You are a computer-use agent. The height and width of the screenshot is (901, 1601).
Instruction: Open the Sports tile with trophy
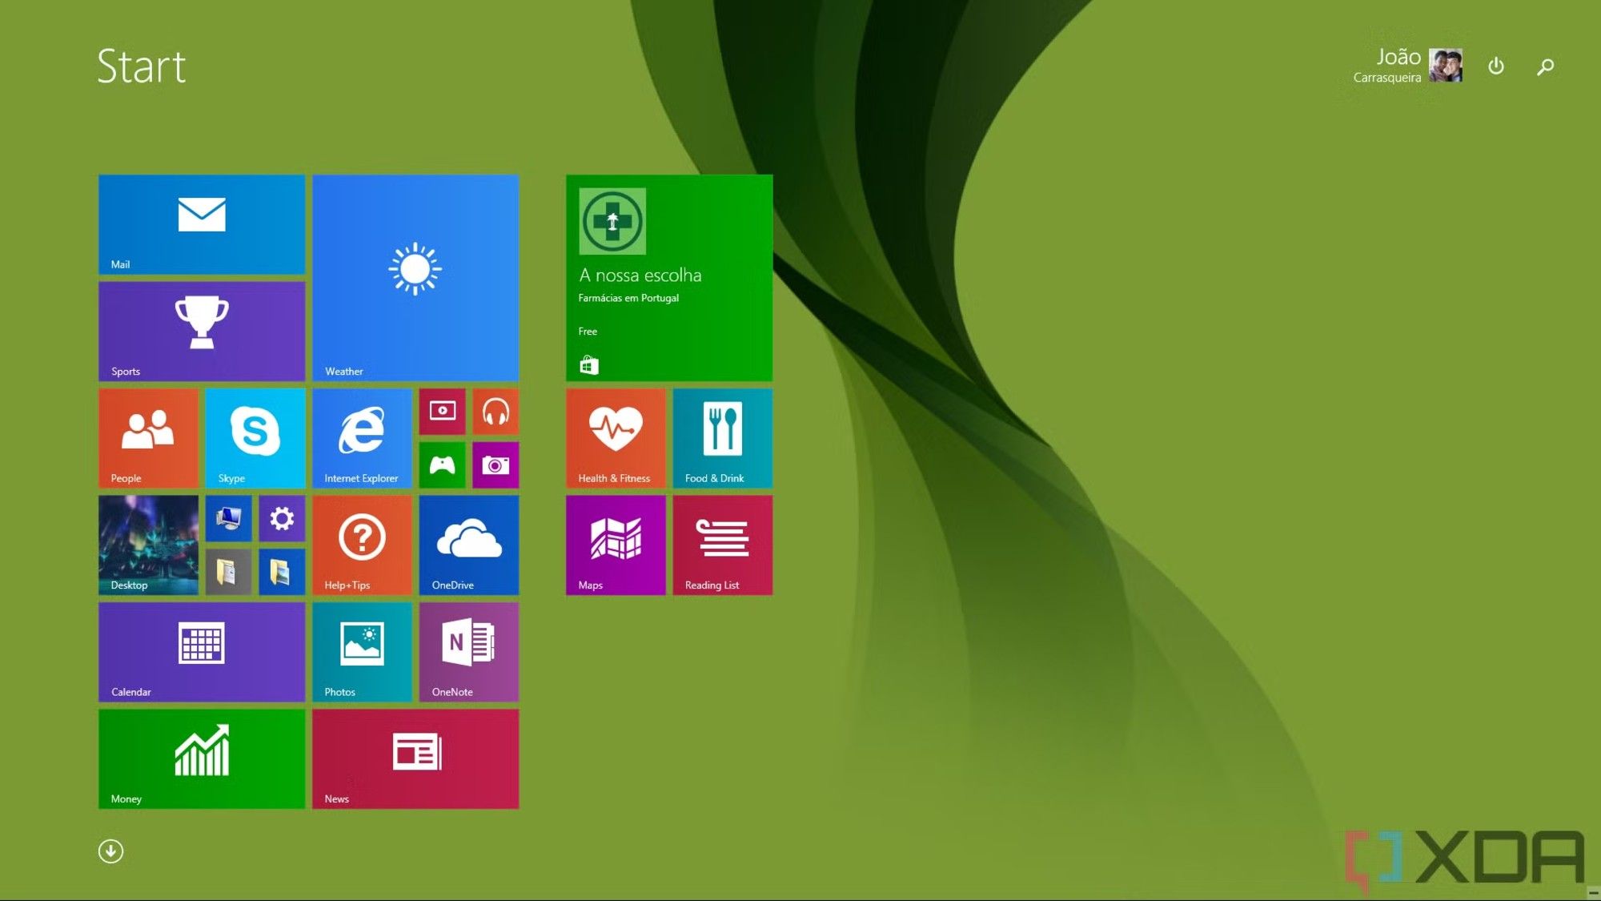click(x=202, y=331)
